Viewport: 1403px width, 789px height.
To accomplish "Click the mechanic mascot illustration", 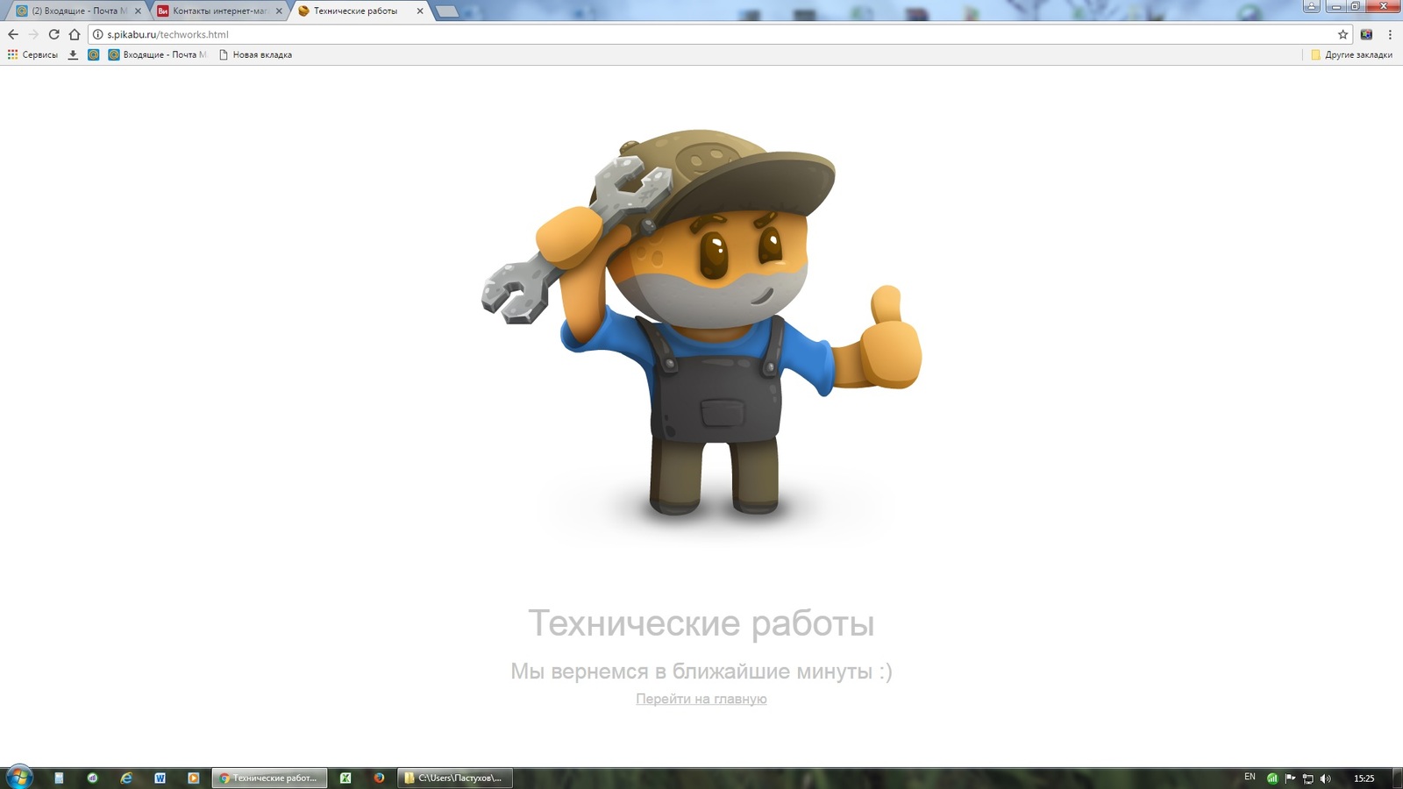I will 701,323.
